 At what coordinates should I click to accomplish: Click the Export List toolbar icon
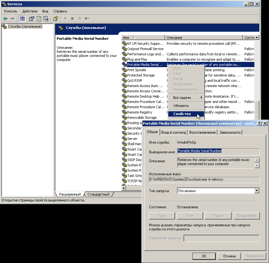click(46, 19)
